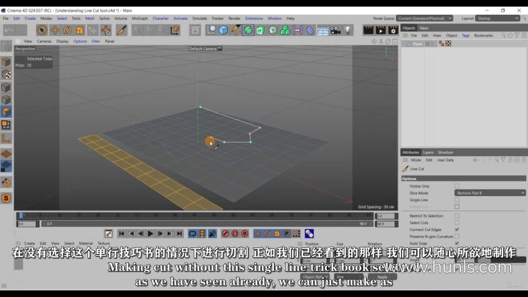Select the Rotate tool

pos(67,30)
